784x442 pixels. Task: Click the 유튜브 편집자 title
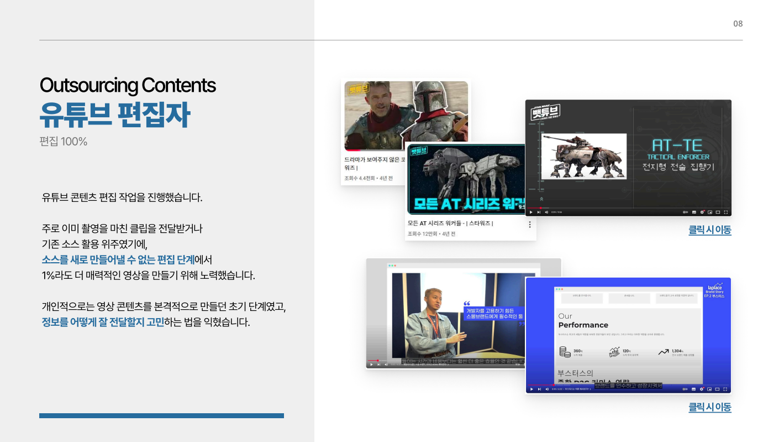[115, 115]
